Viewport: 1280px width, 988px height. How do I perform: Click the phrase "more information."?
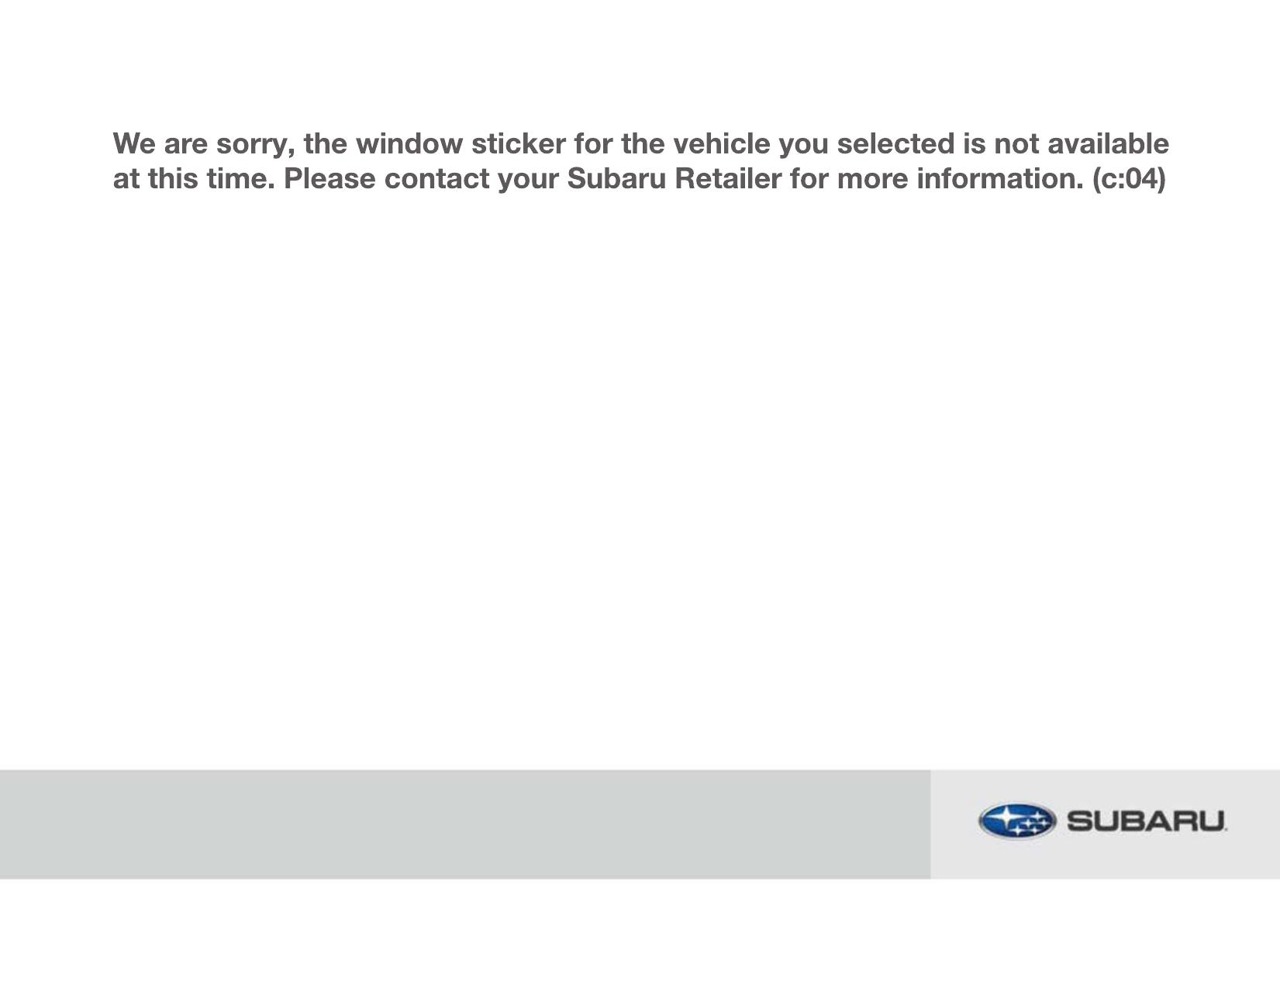coord(960,179)
